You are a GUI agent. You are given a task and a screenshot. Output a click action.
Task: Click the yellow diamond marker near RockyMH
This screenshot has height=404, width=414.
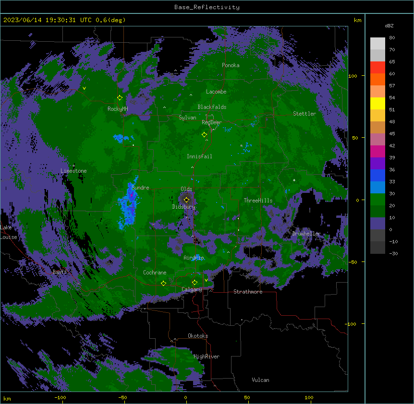120,98
